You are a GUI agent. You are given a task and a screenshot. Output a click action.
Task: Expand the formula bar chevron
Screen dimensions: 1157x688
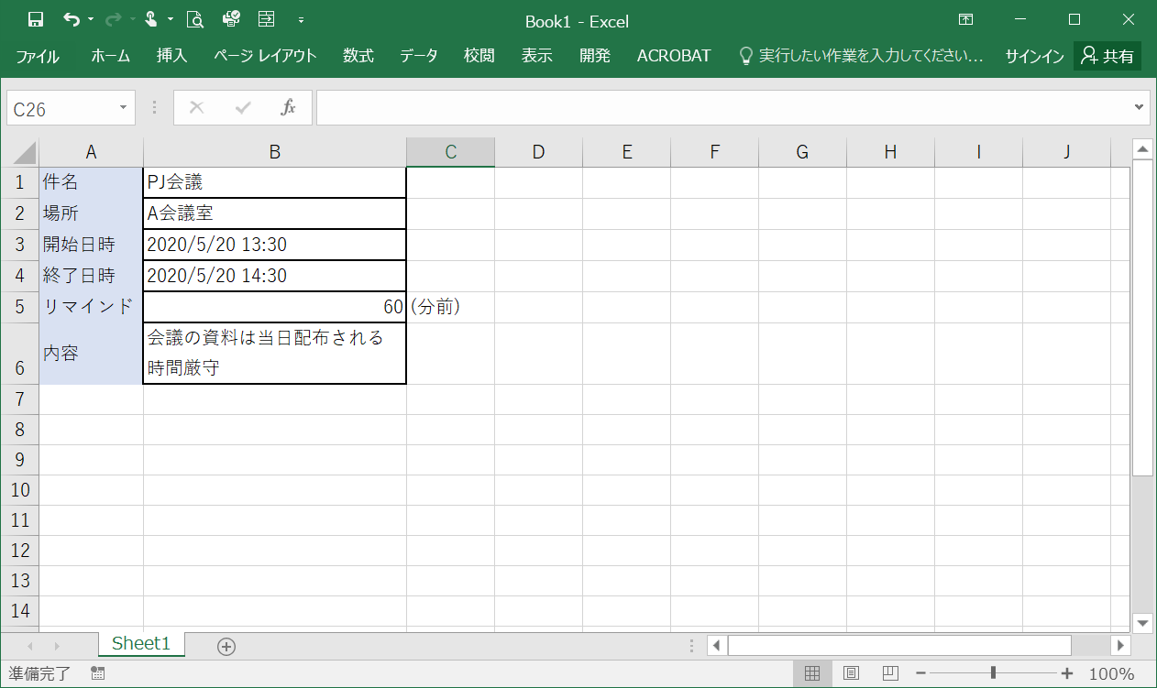[x=1140, y=108]
